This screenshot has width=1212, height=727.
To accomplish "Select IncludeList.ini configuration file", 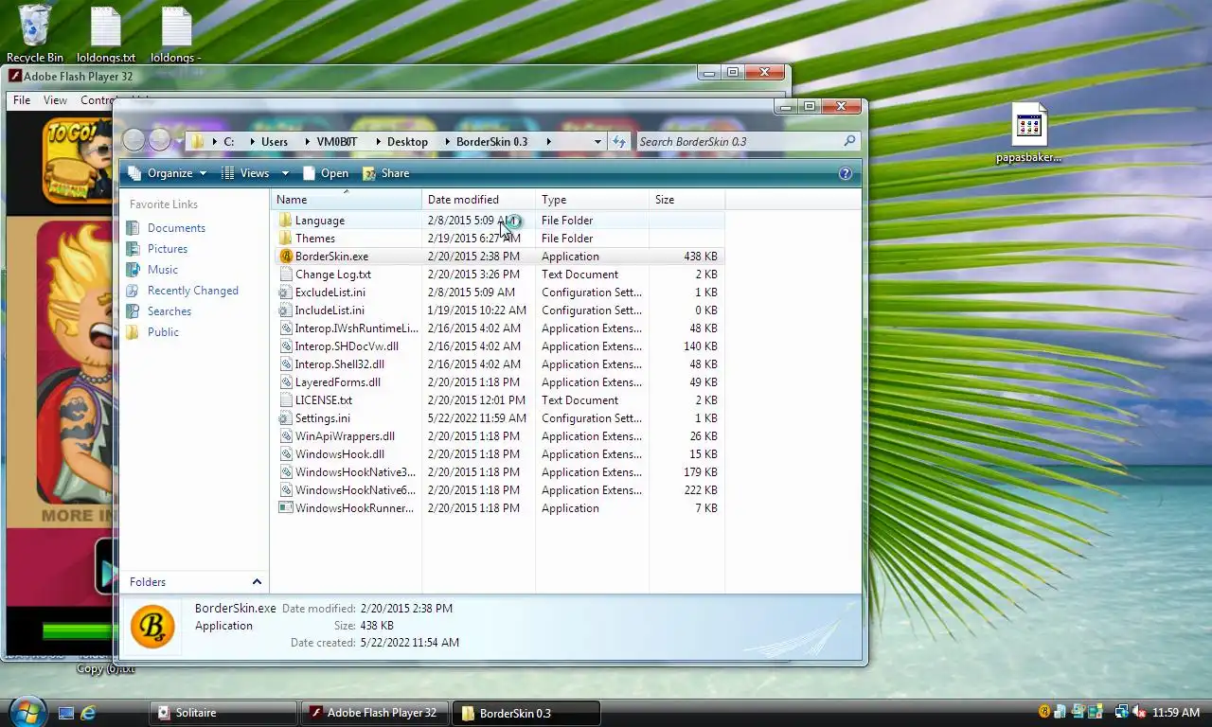I will pyautogui.click(x=330, y=310).
